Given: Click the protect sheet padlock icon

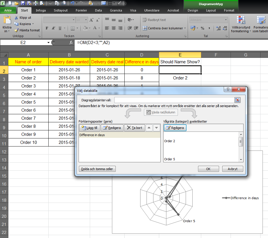Looking at the screenshot, I should [x=91, y=3].
